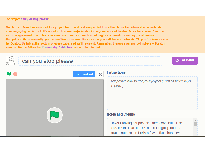
Task: Click the Notes scrollbar track below the thumb
Action: (195, 130)
